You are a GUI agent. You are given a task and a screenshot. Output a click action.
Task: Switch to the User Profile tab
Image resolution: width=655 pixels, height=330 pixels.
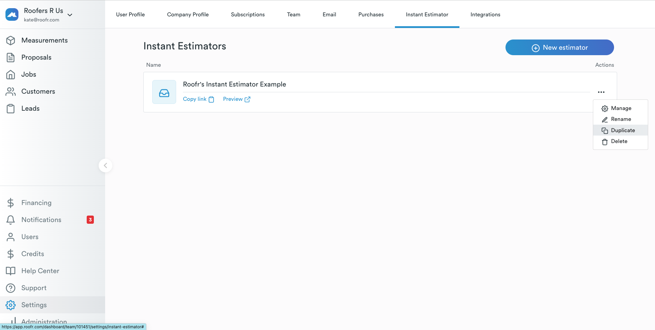(130, 14)
